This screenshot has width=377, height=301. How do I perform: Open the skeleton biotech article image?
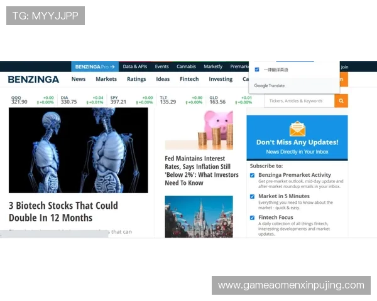pos(79,150)
